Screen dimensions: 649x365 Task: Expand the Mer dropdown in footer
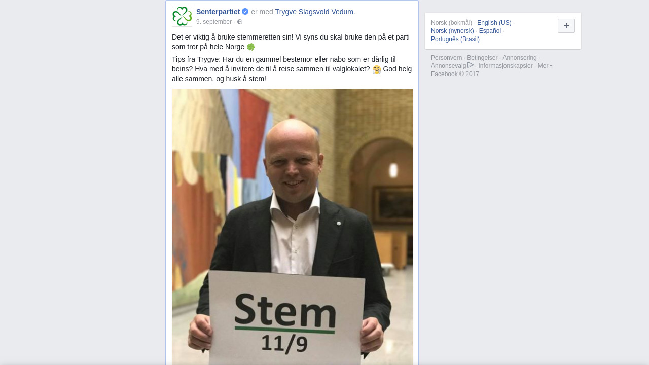point(545,66)
